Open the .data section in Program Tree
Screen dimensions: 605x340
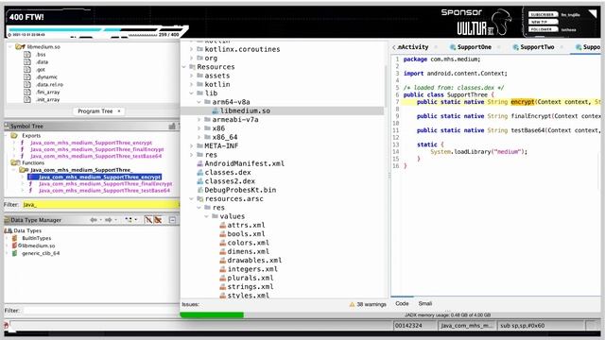42,62
